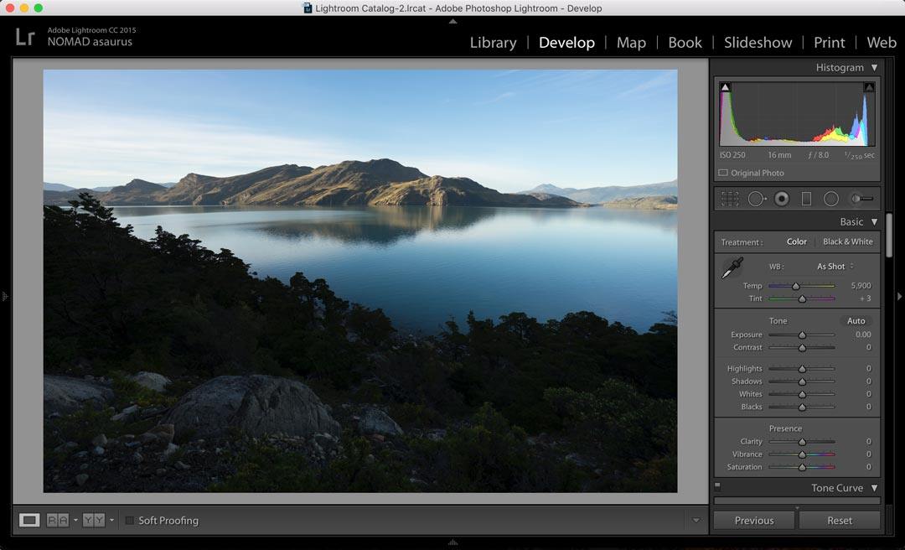Collapse the Histogram panel

pyautogui.click(x=874, y=68)
